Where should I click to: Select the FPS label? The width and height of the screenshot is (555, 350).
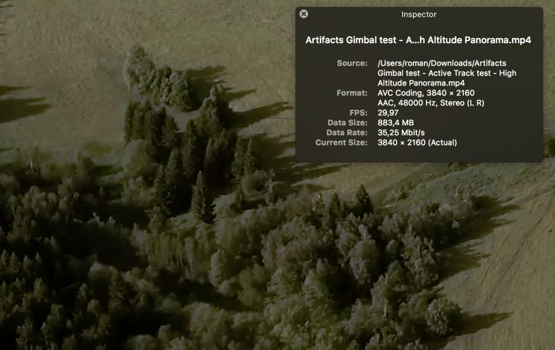[358, 113]
